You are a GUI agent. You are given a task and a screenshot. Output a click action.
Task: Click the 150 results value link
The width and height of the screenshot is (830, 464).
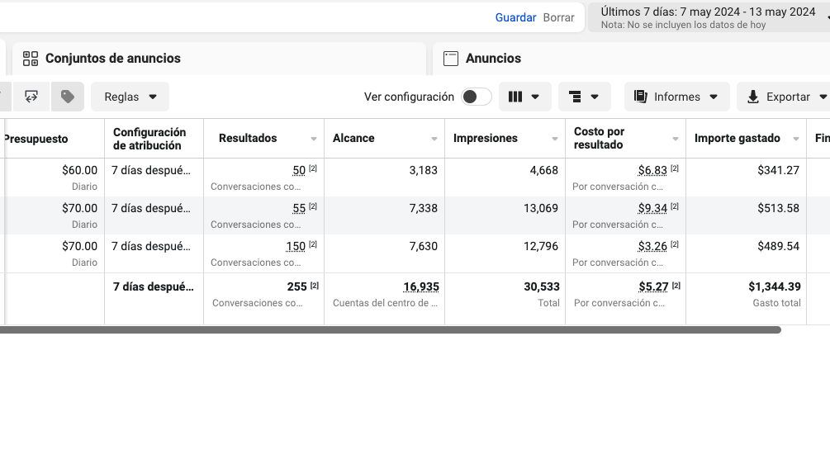pyautogui.click(x=295, y=246)
